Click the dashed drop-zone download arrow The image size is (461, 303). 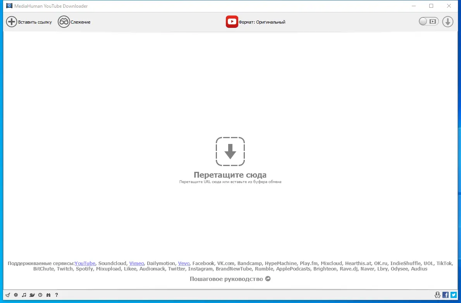[230, 152]
